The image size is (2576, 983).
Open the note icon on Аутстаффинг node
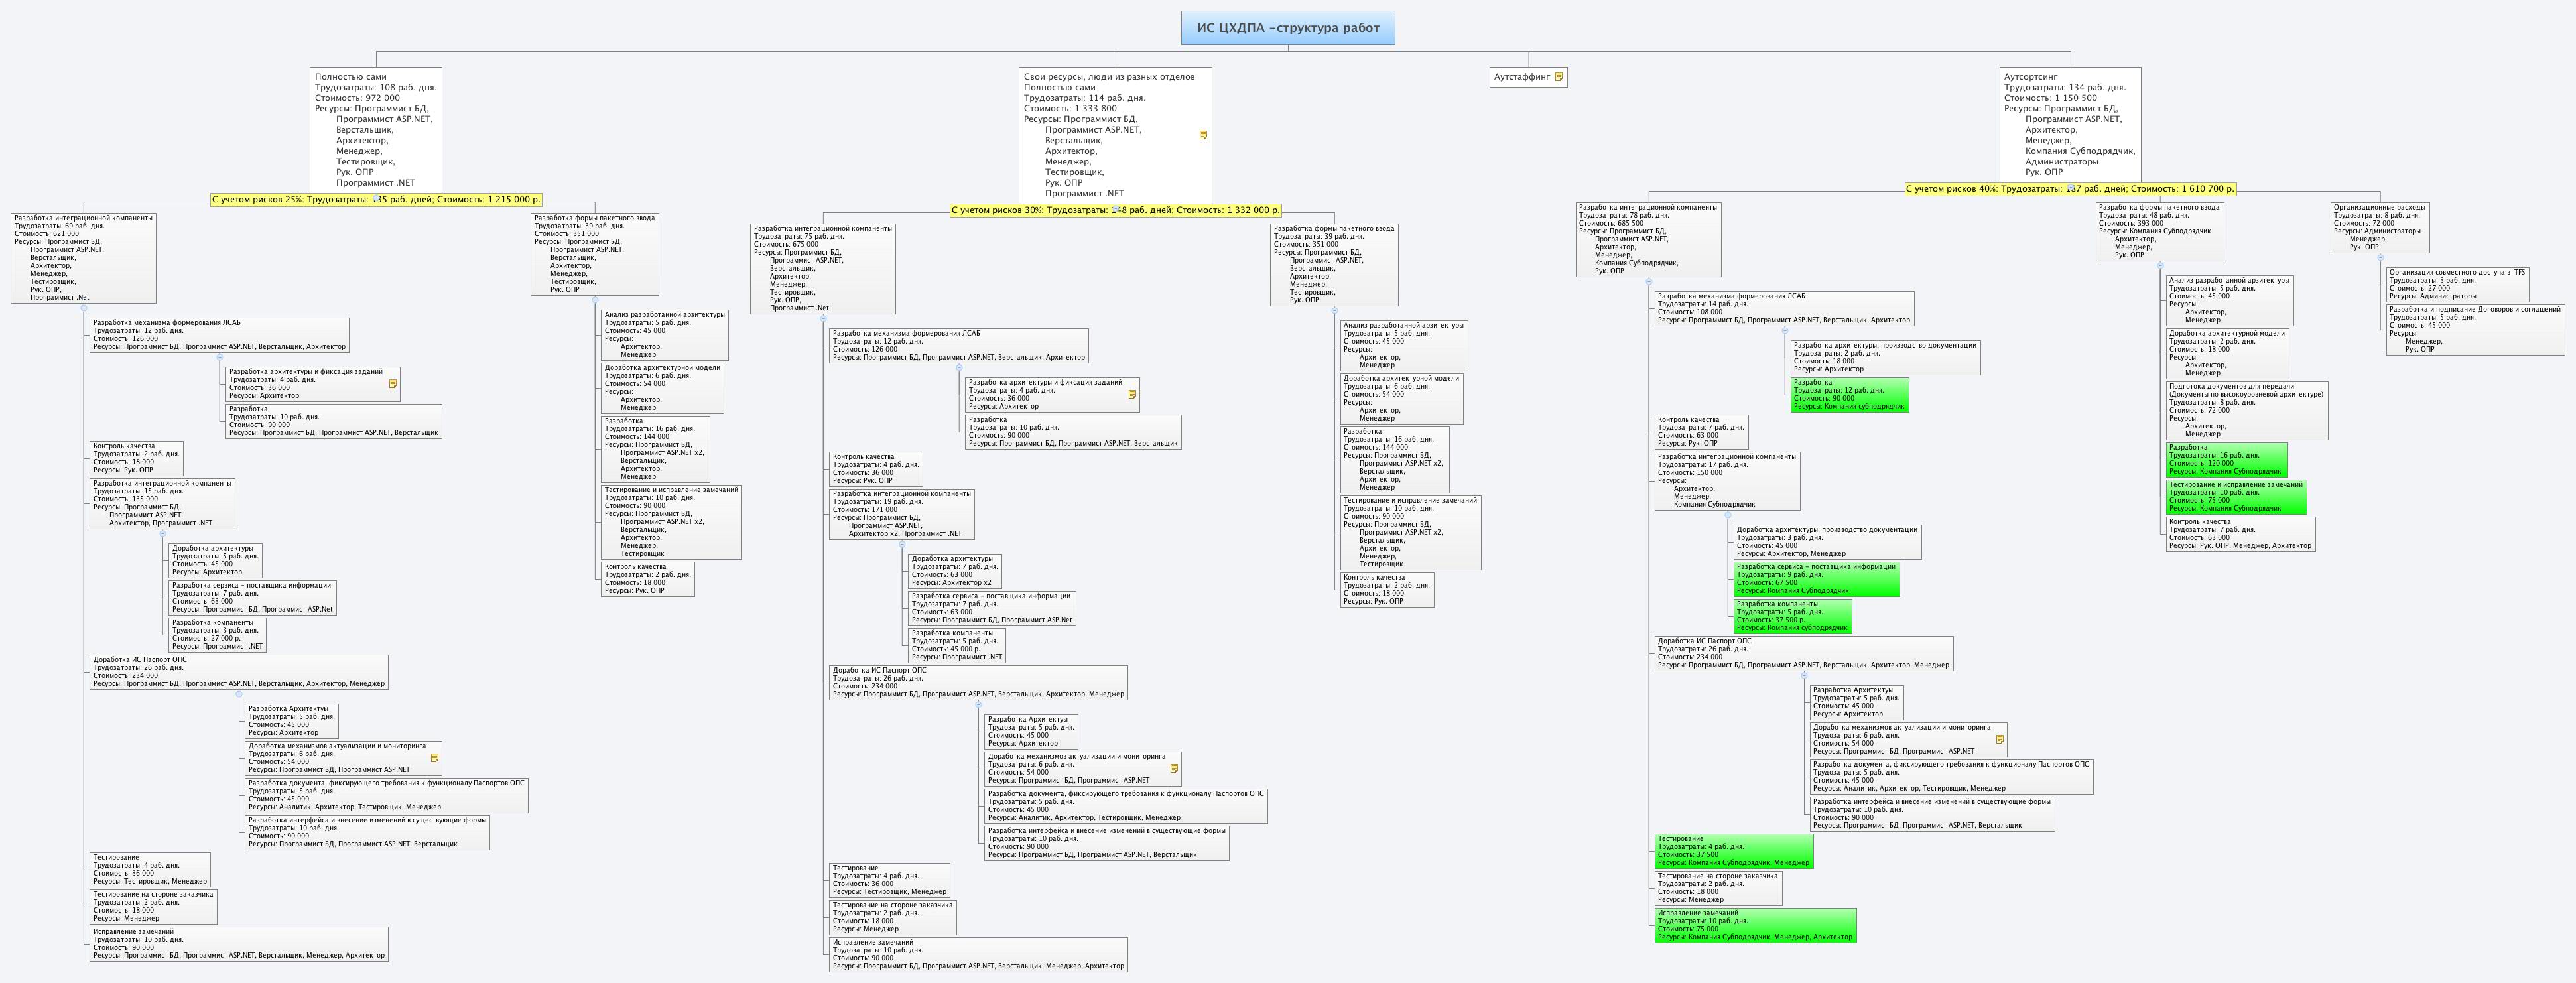(x=1558, y=77)
